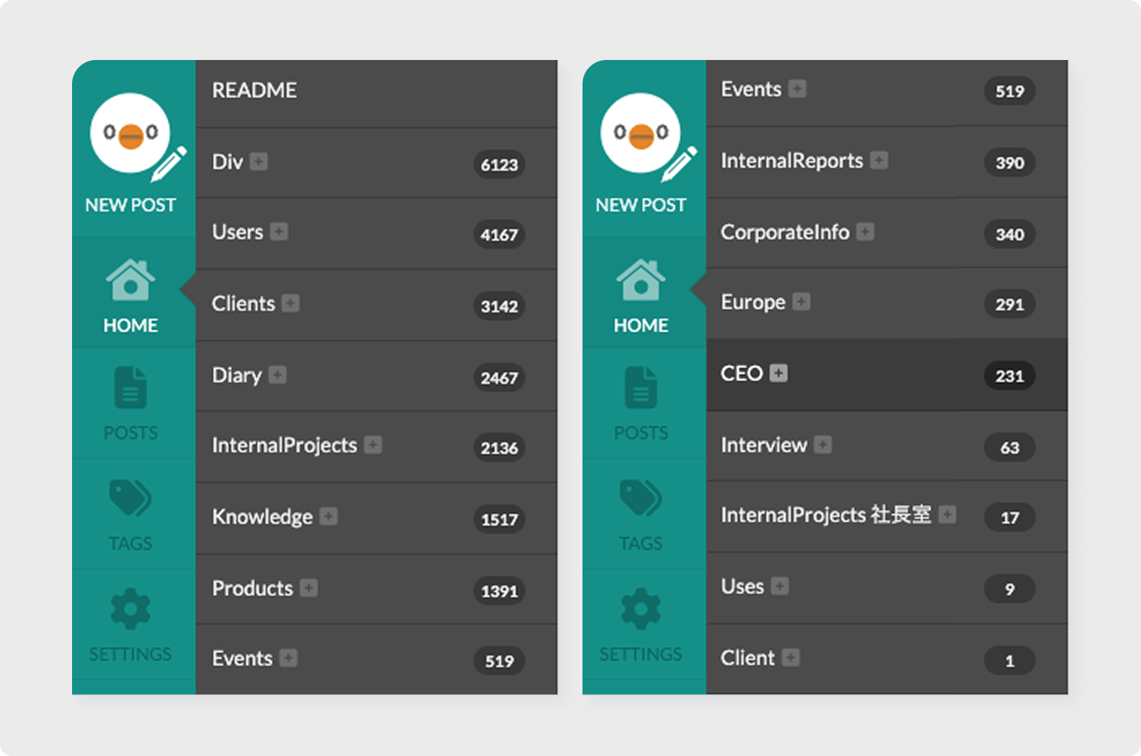Open Settings gear in right sidebar
1141x756 pixels.
pyautogui.click(x=640, y=608)
